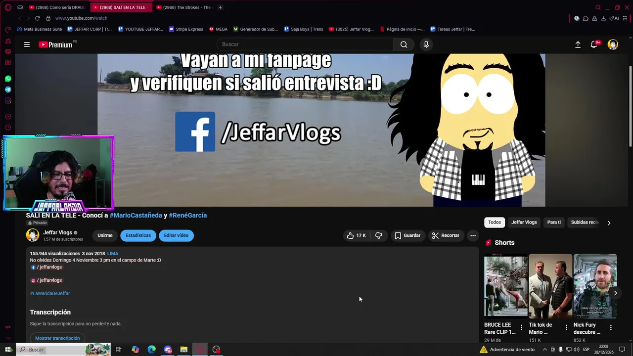Screen dimensions: 633x356
Task: Open BRUCE LEE Rare CLIP short thumbnail
Action: click(505, 286)
